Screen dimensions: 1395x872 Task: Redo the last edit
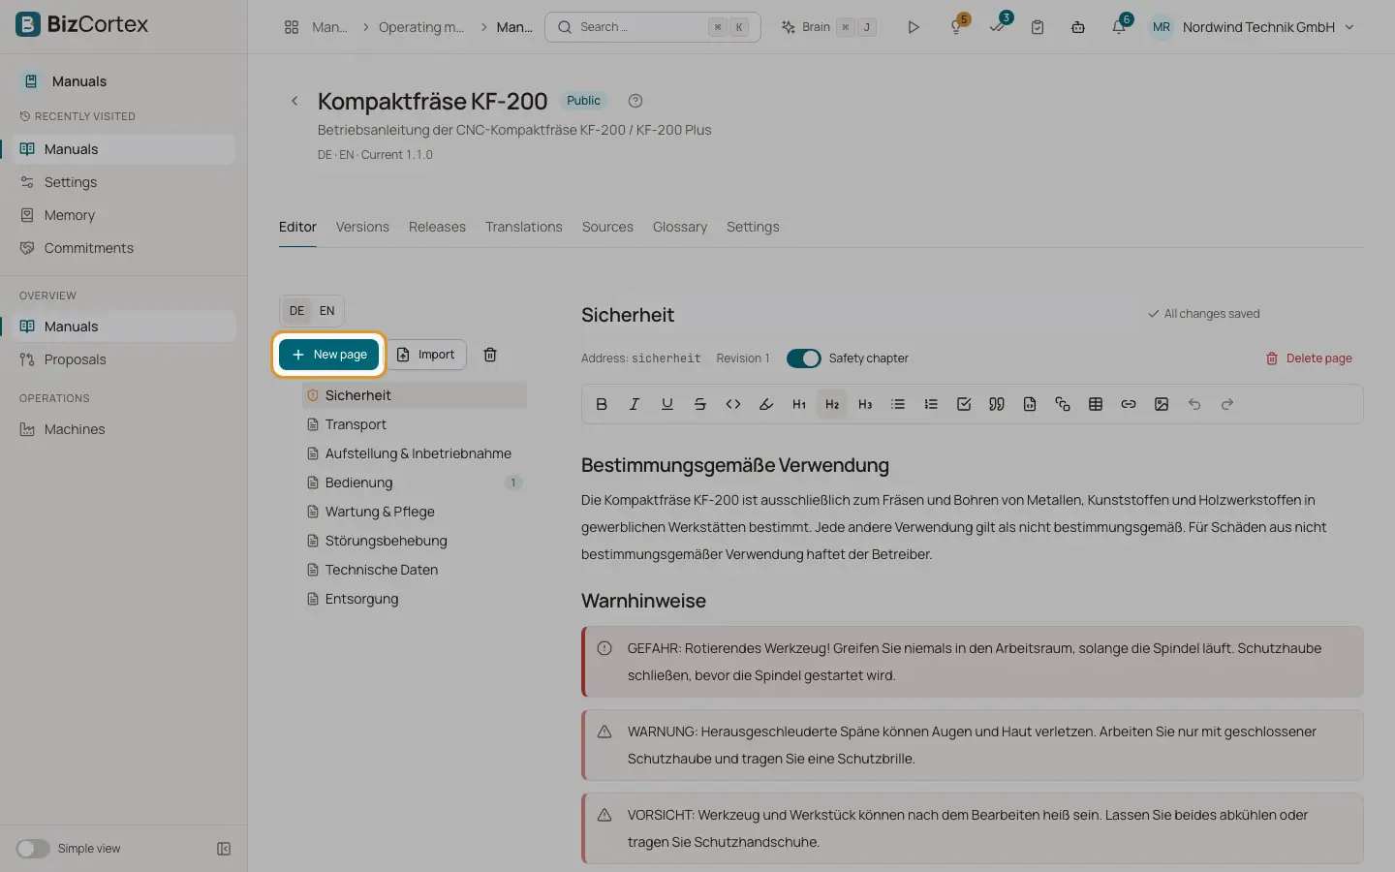click(x=1227, y=404)
